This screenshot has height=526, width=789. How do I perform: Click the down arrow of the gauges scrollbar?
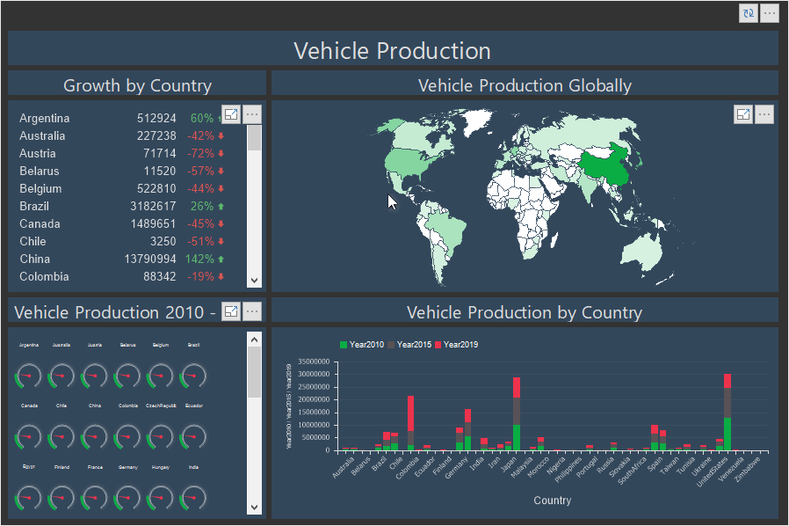tap(255, 508)
